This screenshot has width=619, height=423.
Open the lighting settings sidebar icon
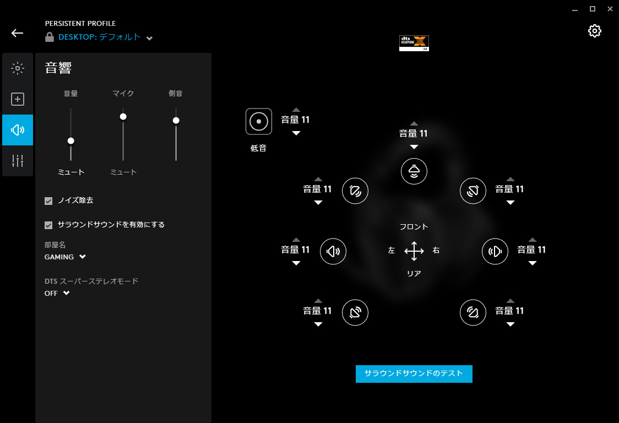coord(18,68)
